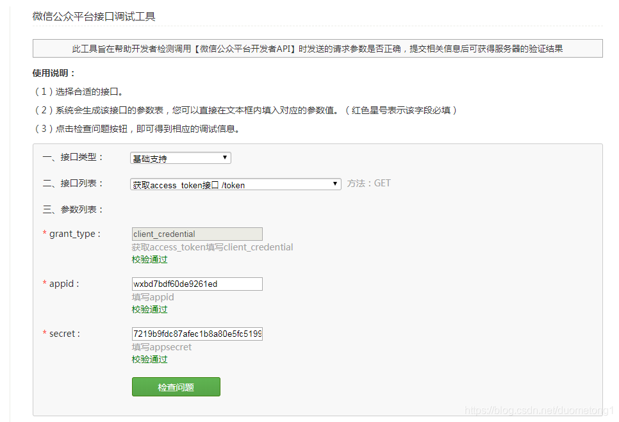Click the grant_type field with client_credential
Viewport: 619px width, 422px height.
[197, 234]
